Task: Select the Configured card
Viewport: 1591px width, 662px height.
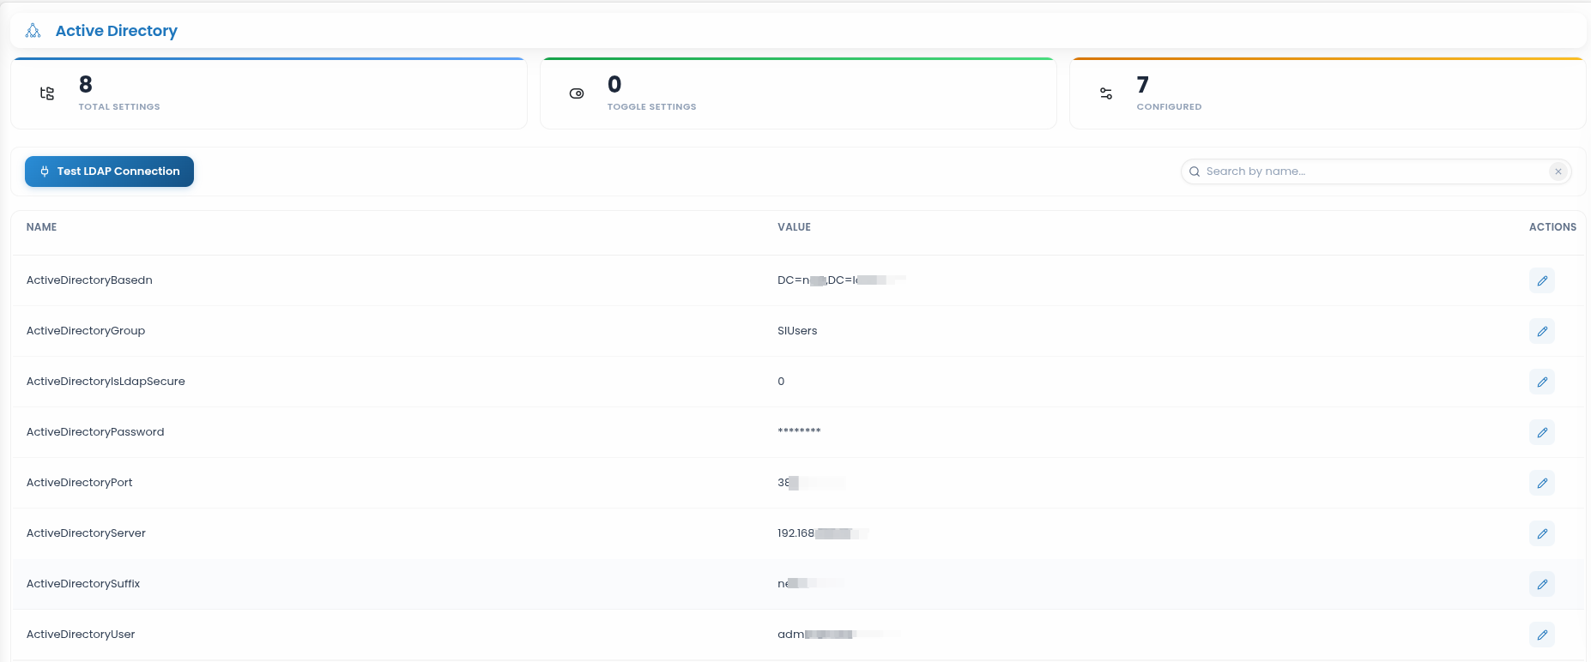Action: (x=1328, y=93)
